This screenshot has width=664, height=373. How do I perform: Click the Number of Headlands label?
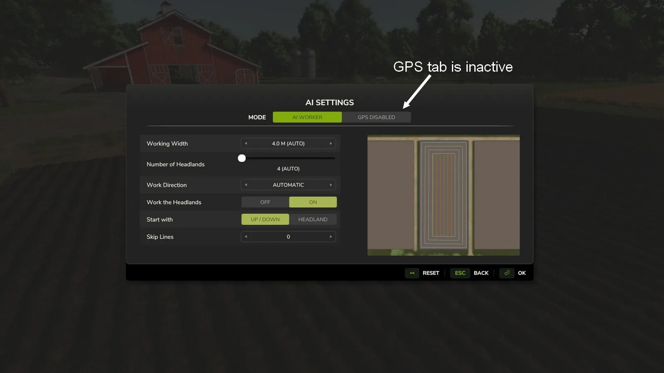pos(176,164)
